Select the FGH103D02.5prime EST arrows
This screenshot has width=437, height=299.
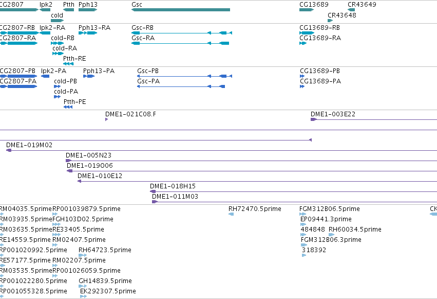[x=56, y=224]
